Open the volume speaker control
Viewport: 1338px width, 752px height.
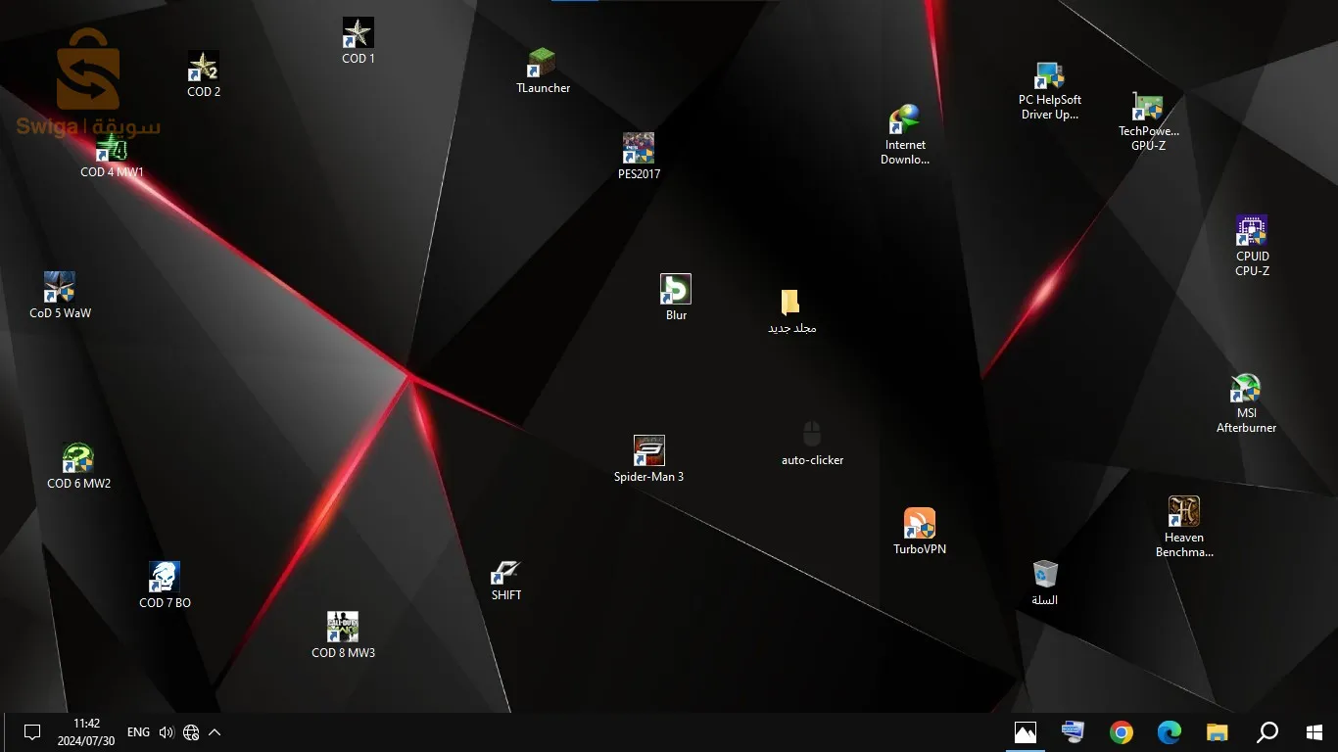166,732
